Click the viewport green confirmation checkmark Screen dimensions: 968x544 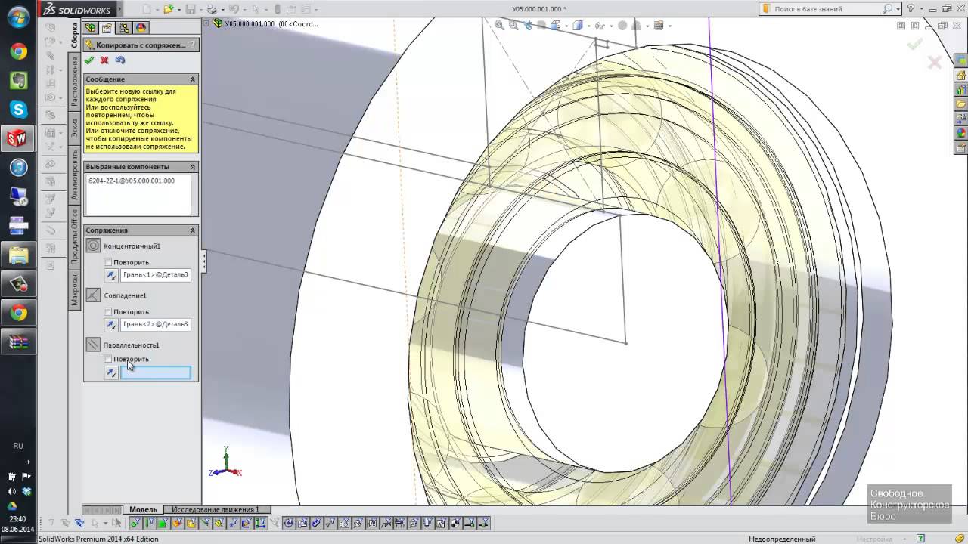(915, 45)
